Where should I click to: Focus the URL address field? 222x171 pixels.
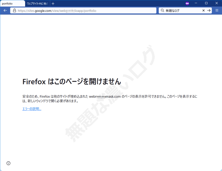[x=83, y=11]
